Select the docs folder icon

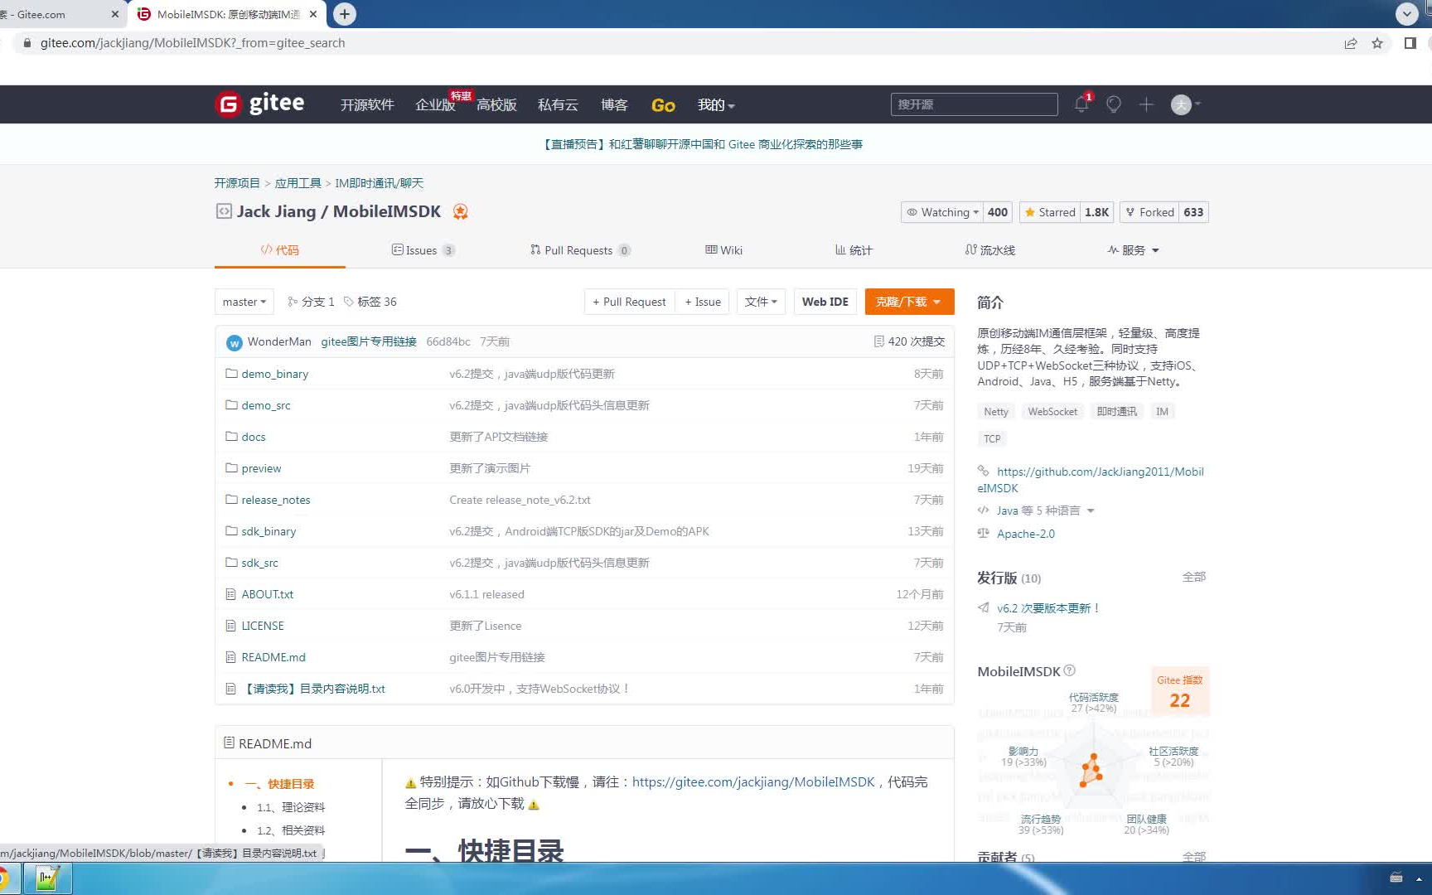[232, 436]
